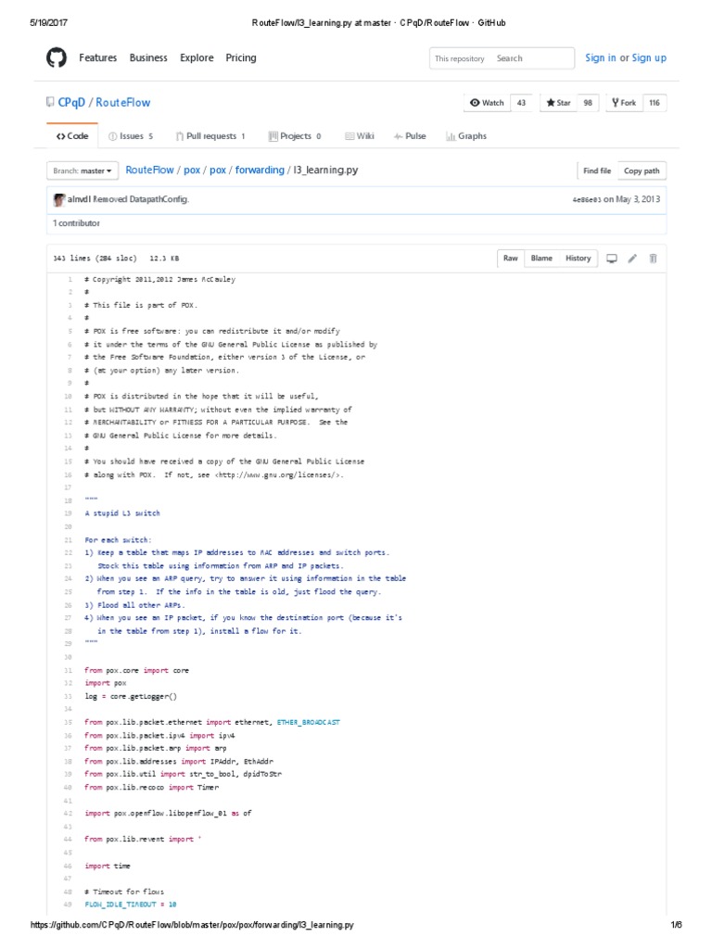The height and width of the screenshot is (949, 712).
Task: Fork the RouteFlow repository
Action: coord(623,103)
